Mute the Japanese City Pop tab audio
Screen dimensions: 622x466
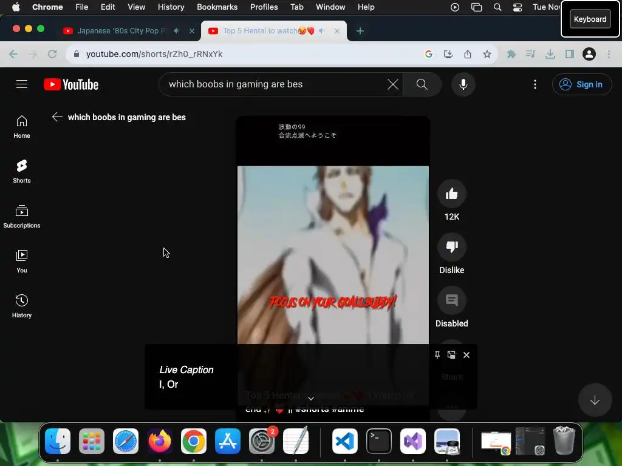coord(177,30)
